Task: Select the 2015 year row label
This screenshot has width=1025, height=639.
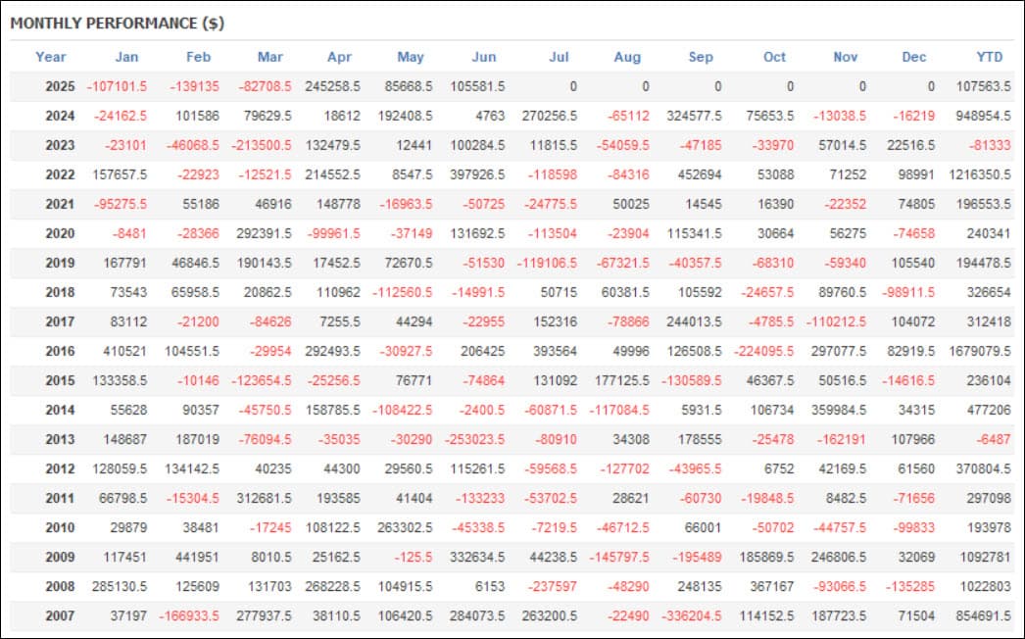Action: click(x=60, y=380)
